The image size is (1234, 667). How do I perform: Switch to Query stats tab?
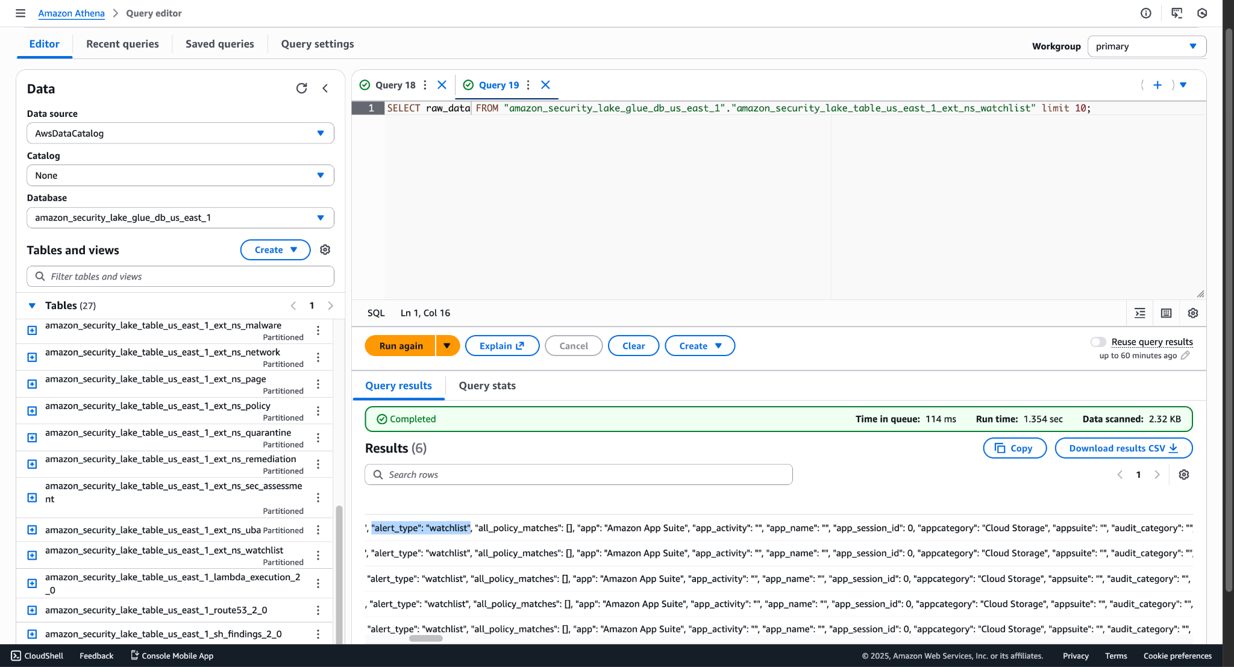[x=487, y=386]
